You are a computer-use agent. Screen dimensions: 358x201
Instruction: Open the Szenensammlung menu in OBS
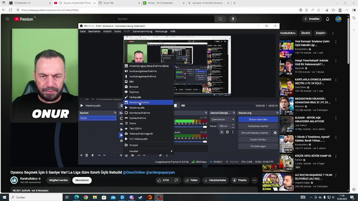(142, 31)
